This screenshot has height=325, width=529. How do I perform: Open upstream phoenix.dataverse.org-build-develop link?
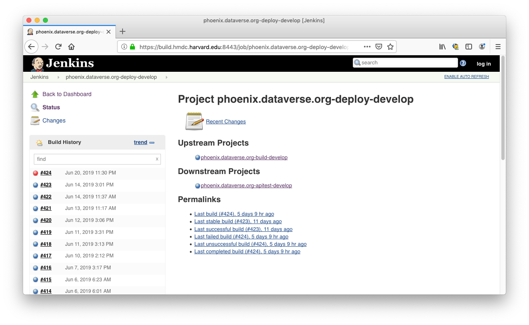(244, 158)
